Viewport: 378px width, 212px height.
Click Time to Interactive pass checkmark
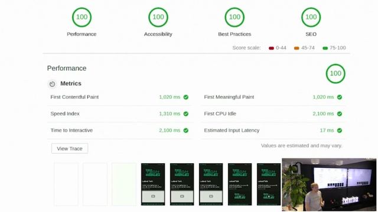pos(186,130)
